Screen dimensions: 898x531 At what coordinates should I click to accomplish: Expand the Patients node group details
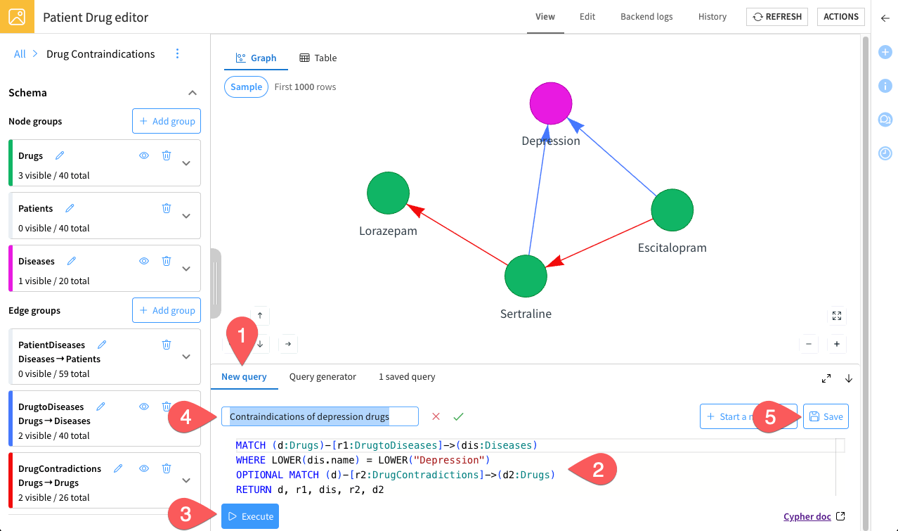coord(186,216)
